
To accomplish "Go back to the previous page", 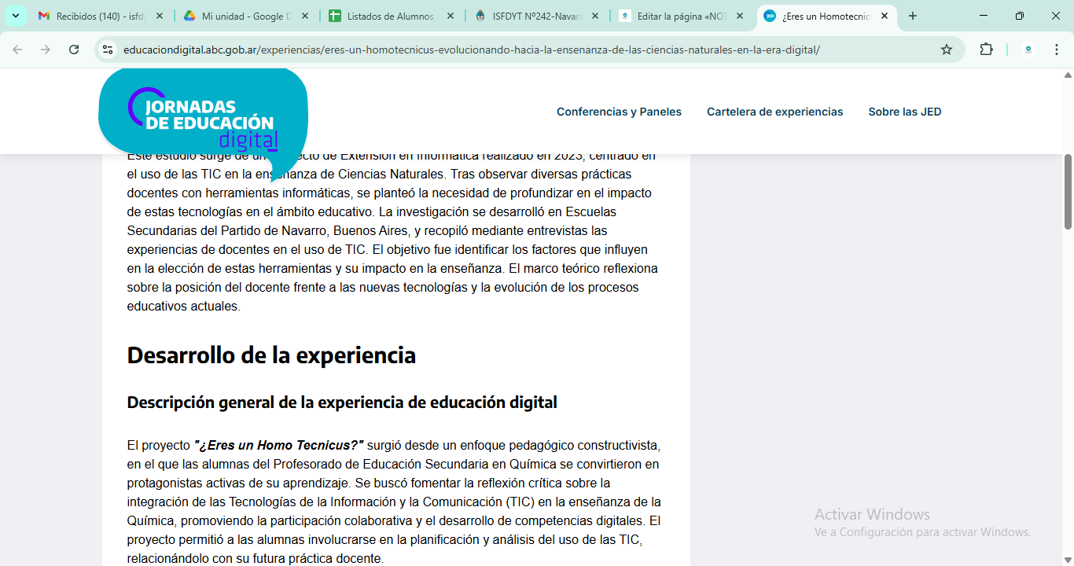I will coord(17,50).
